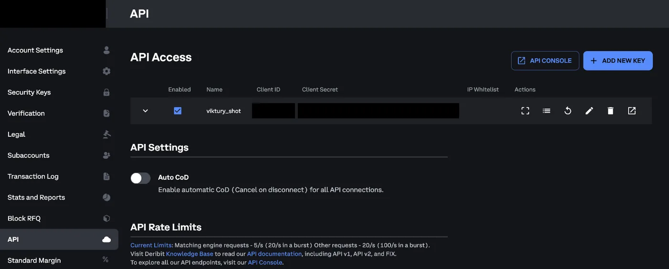
Task: Click the viktury_shot key name
Action: (224, 111)
